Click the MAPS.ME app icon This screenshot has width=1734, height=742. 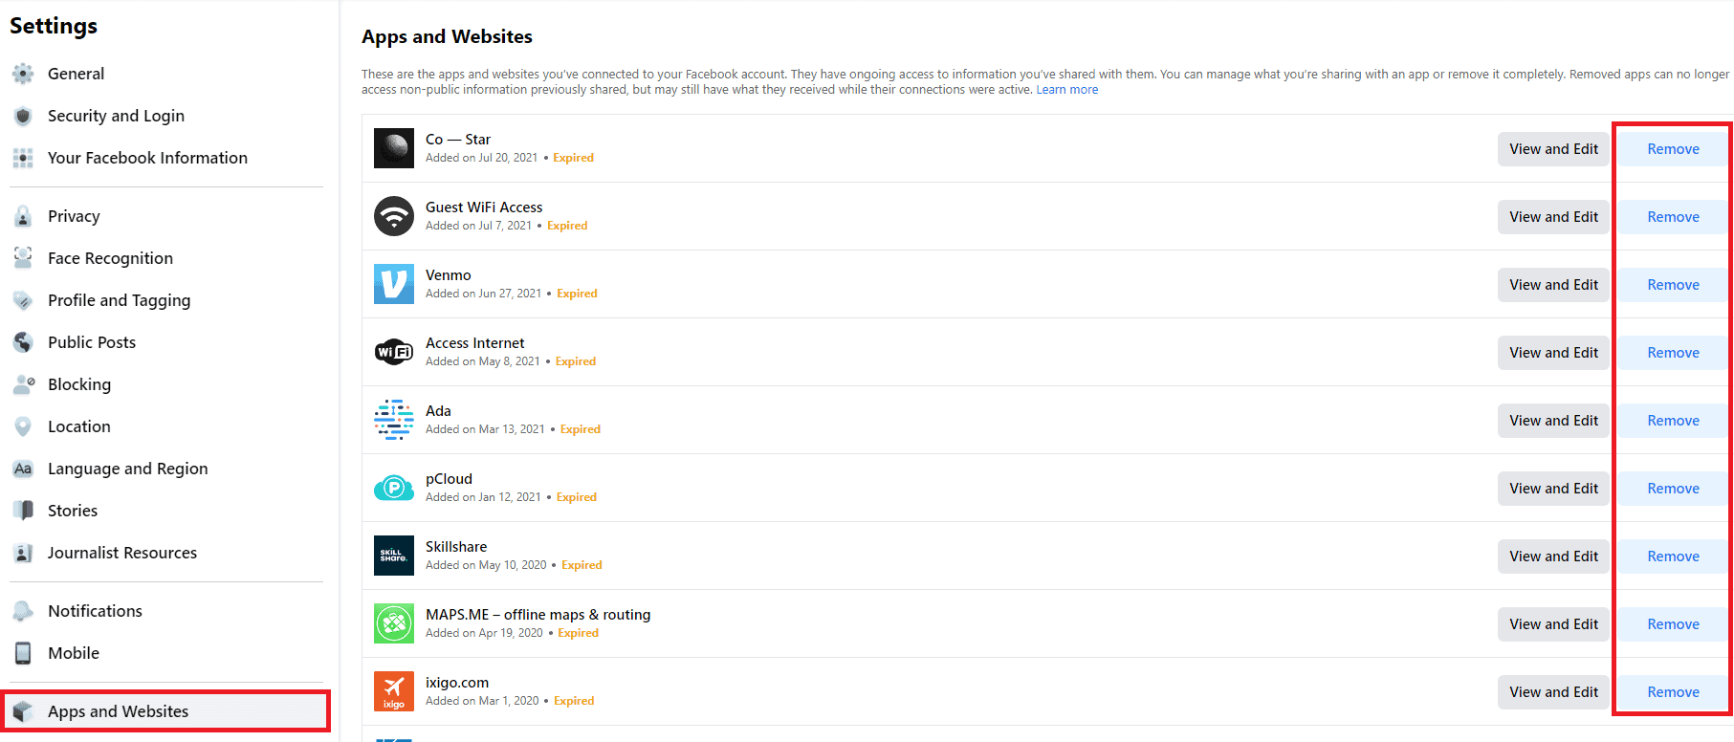[394, 623]
